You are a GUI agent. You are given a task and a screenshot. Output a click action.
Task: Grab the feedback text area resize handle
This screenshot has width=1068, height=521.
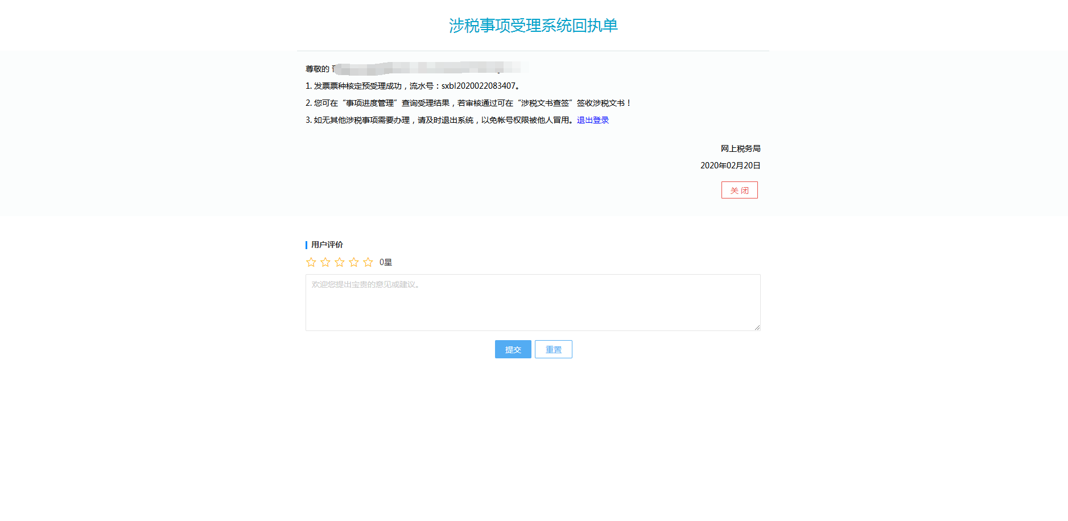point(757,327)
